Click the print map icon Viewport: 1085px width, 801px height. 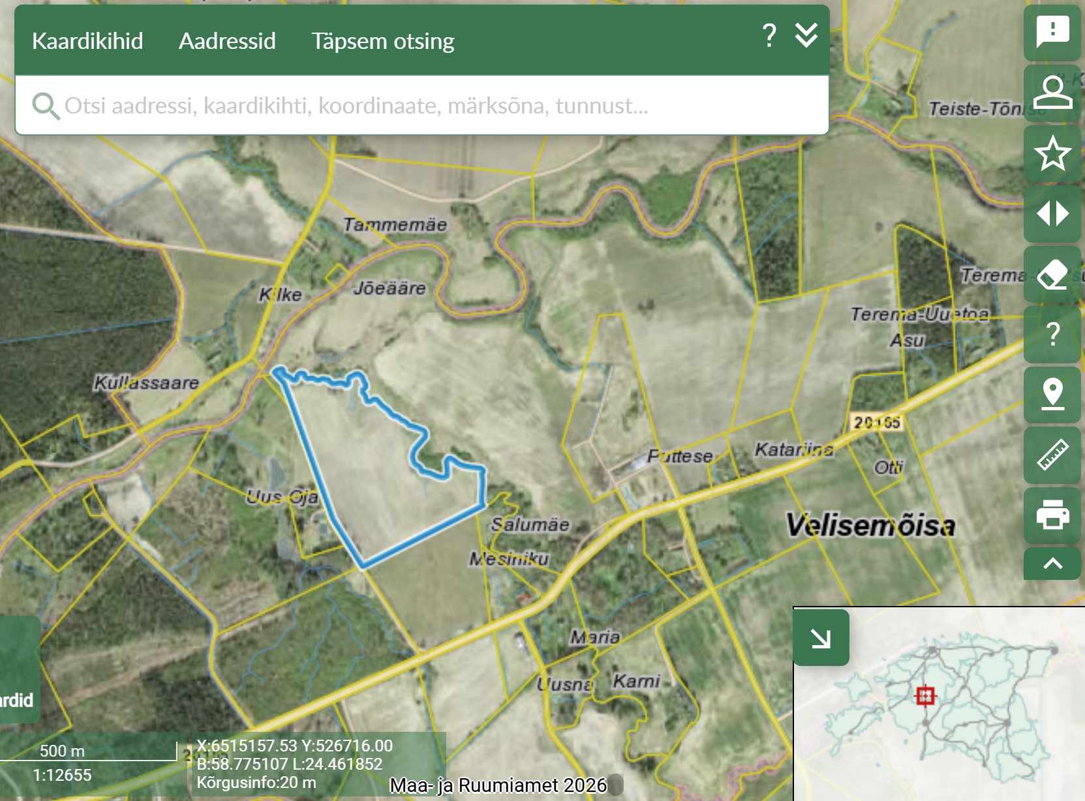point(1052,515)
